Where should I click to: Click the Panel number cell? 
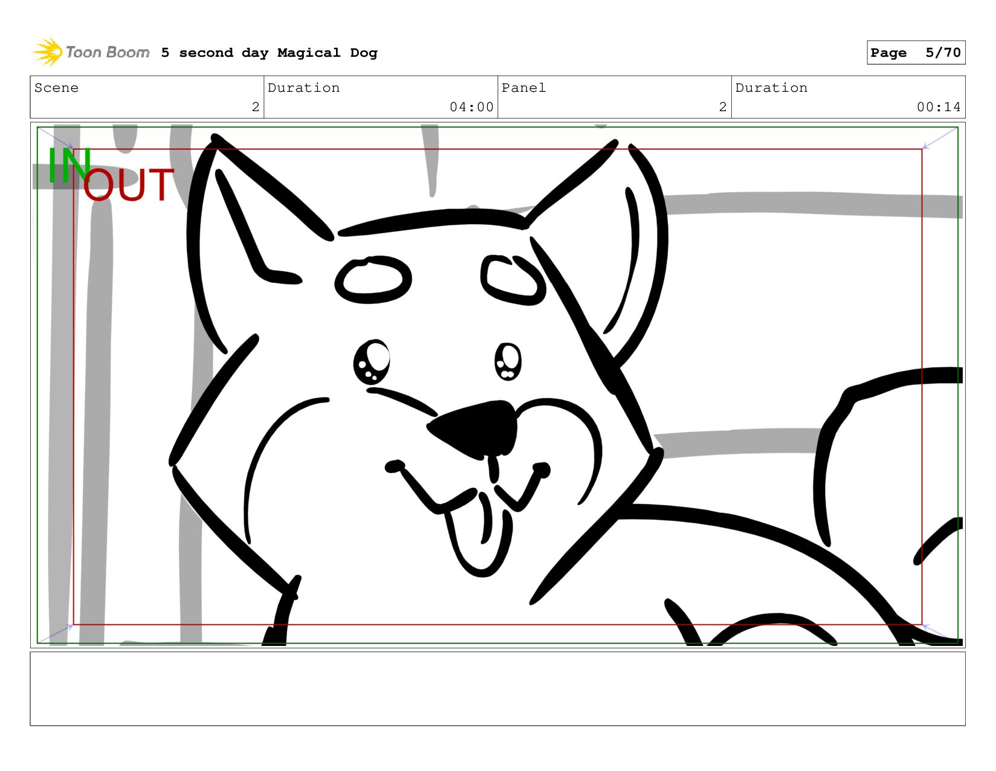coord(615,97)
